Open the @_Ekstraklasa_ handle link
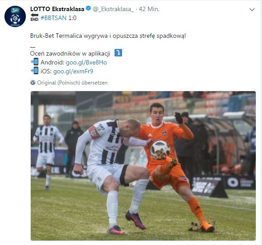Image resolution: width=262 pixels, height=245 pixels. click(113, 9)
